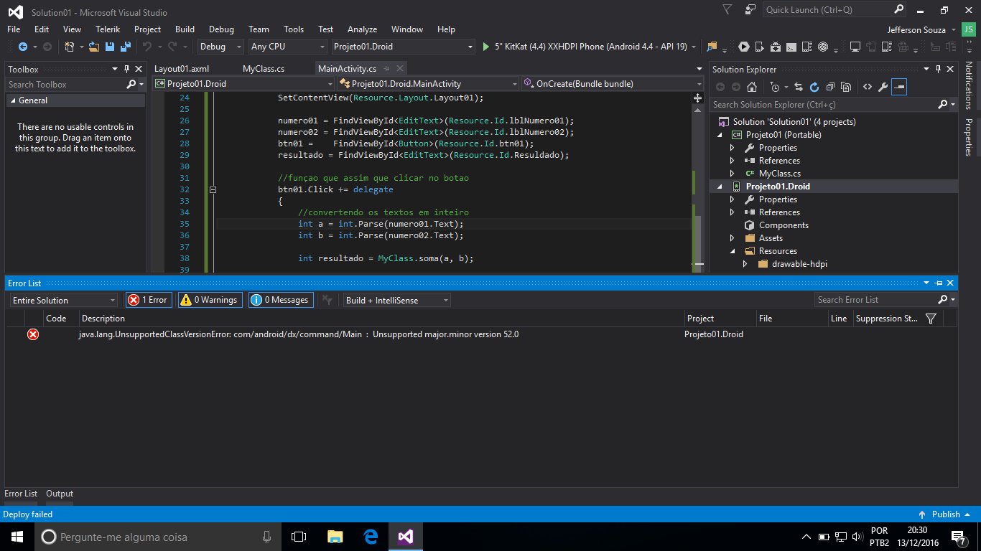Click the Task View taskbar icon
Screen dimensions: 981x551
coord(299,537)
